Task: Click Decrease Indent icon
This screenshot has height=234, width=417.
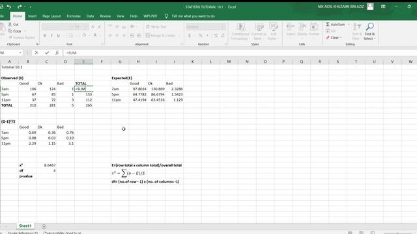Action: [132, 35]
